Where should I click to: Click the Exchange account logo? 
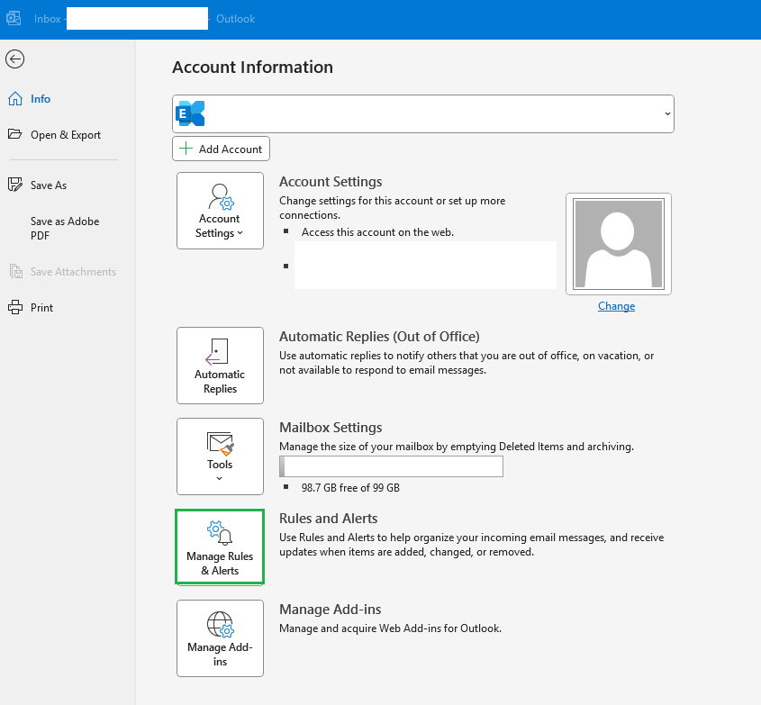tap(190, 113)
